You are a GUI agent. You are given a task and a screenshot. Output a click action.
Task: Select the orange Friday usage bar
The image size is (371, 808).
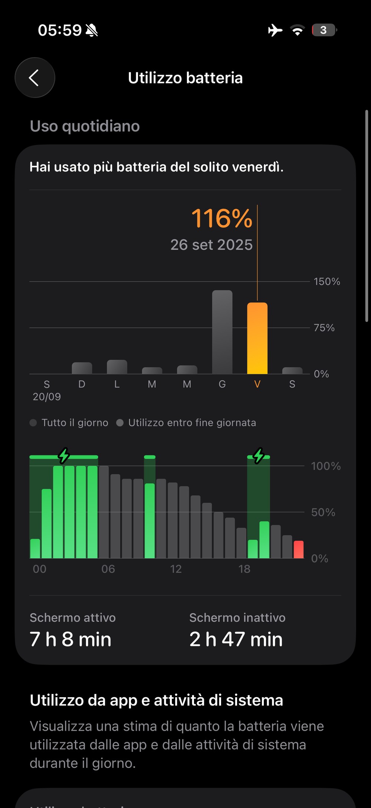[257, 338]
